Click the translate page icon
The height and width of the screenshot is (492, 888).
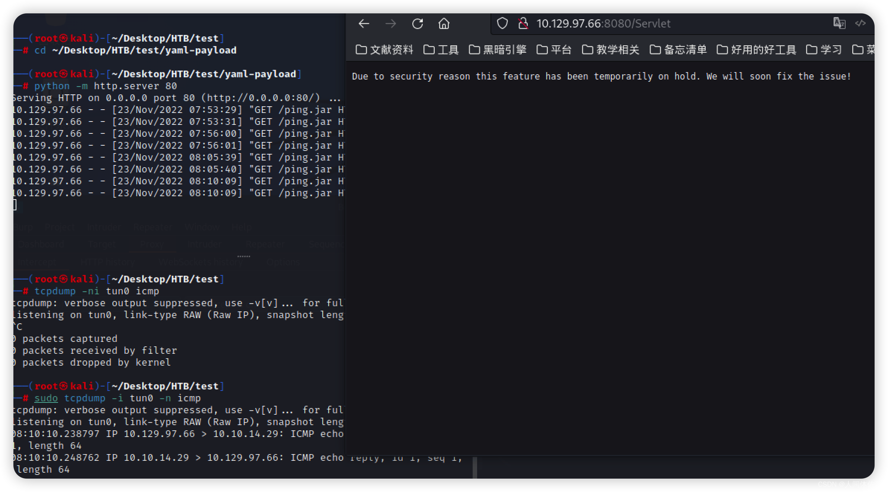(x=839, y=23)
